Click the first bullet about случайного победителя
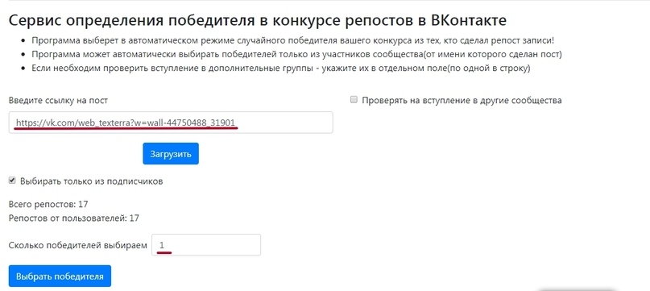The width and height of the screenshot is (650, 291). [x=292, y=40]
